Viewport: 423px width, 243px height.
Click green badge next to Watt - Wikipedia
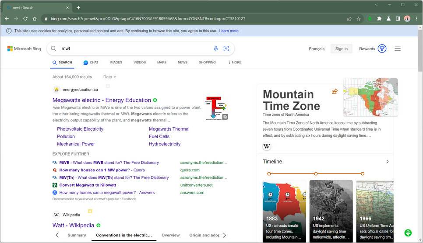pyautogui.click(x=99, y=225)
